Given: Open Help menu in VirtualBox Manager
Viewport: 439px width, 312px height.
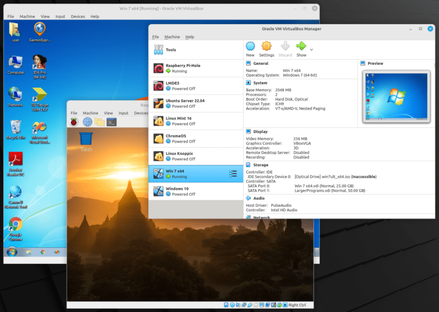Looking at the screenshot, I should coord(189,37).
